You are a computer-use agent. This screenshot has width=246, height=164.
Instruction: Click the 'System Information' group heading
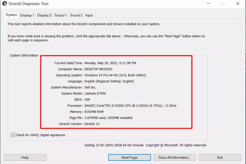pos(24,55)
